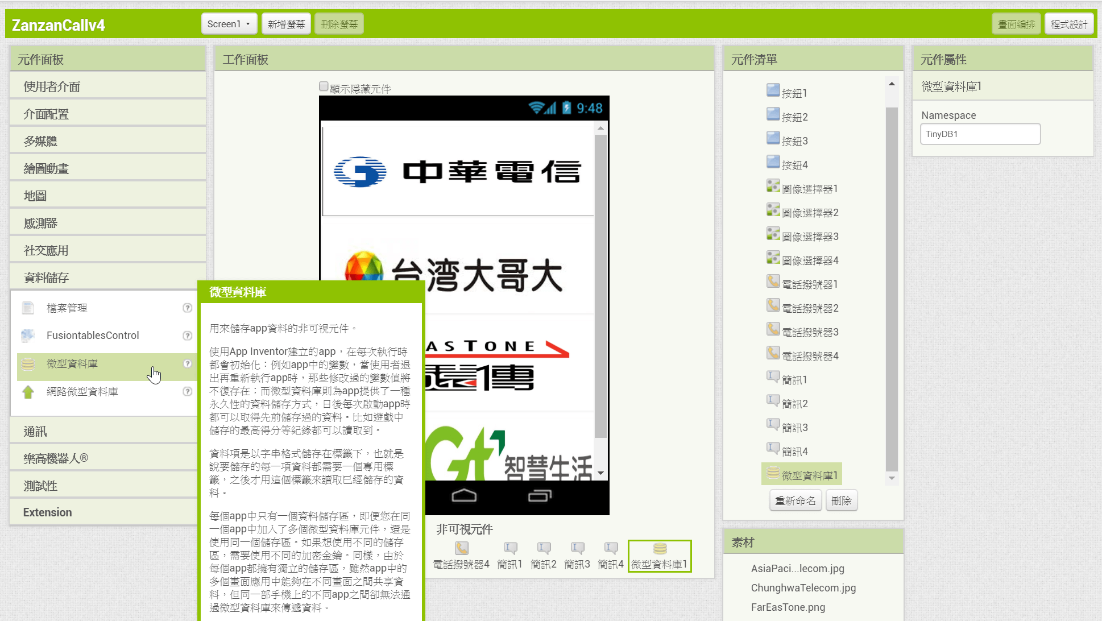The width and height of the screenshot is (1102, 621).
Task: Expand the 通訊 palette section
Action: tap(103, 431)
